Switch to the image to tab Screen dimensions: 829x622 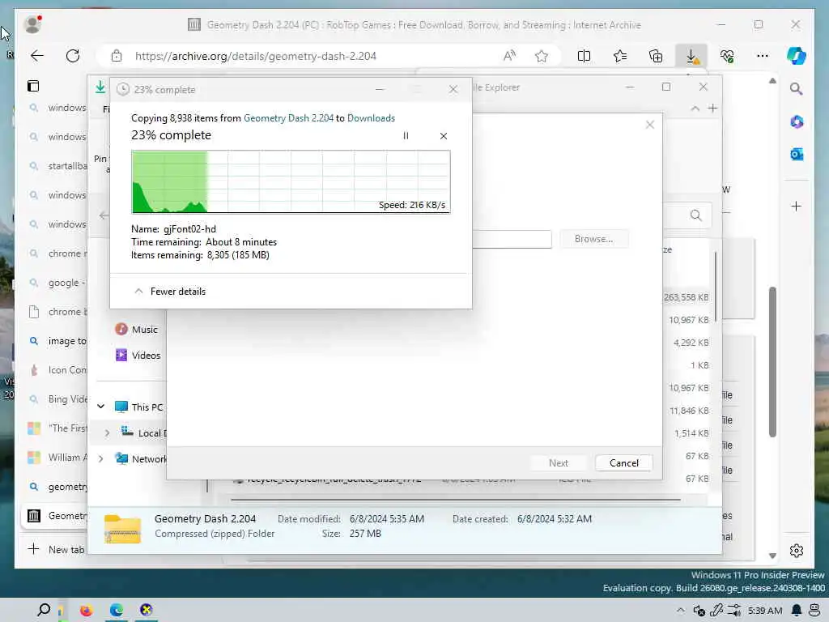pyautogui.click(x=57, y=341)
